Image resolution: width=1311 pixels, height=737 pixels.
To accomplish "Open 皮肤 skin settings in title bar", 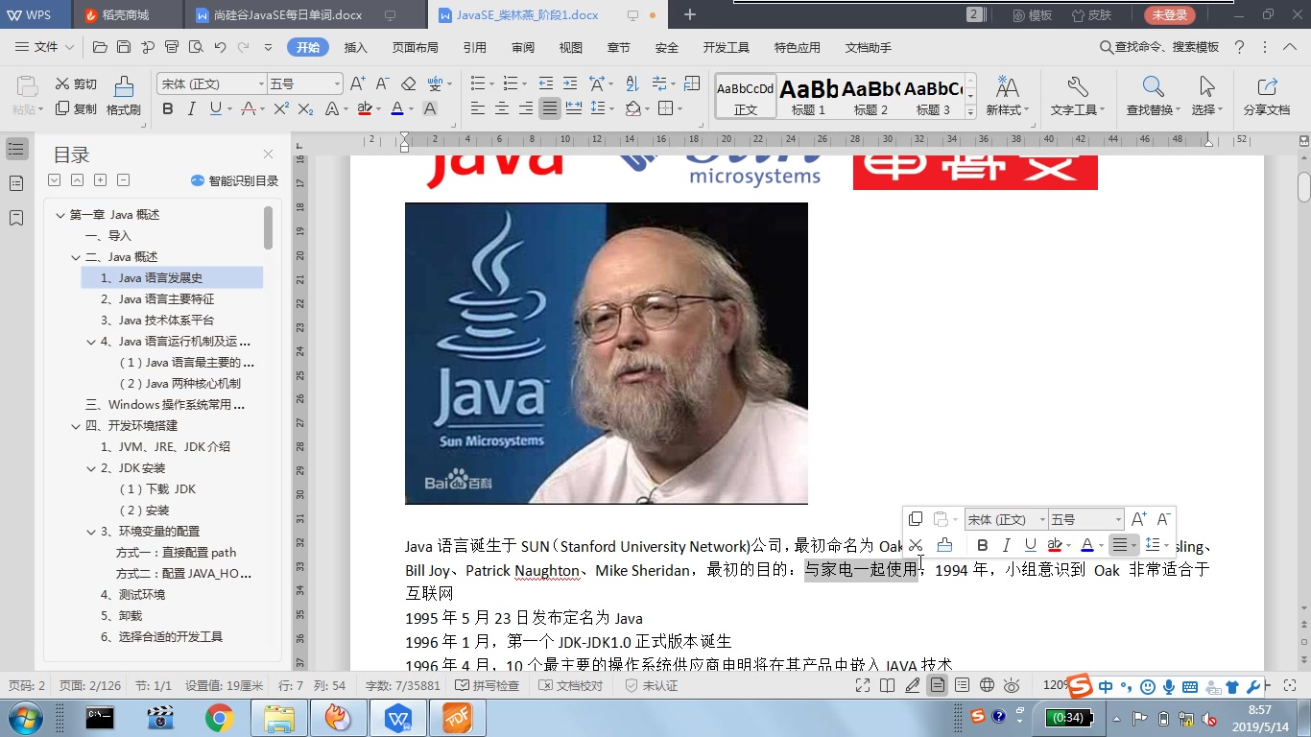I will [1089, 14].
